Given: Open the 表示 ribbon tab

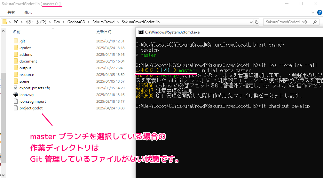Looking at the screenshot, I should [28, 12].
